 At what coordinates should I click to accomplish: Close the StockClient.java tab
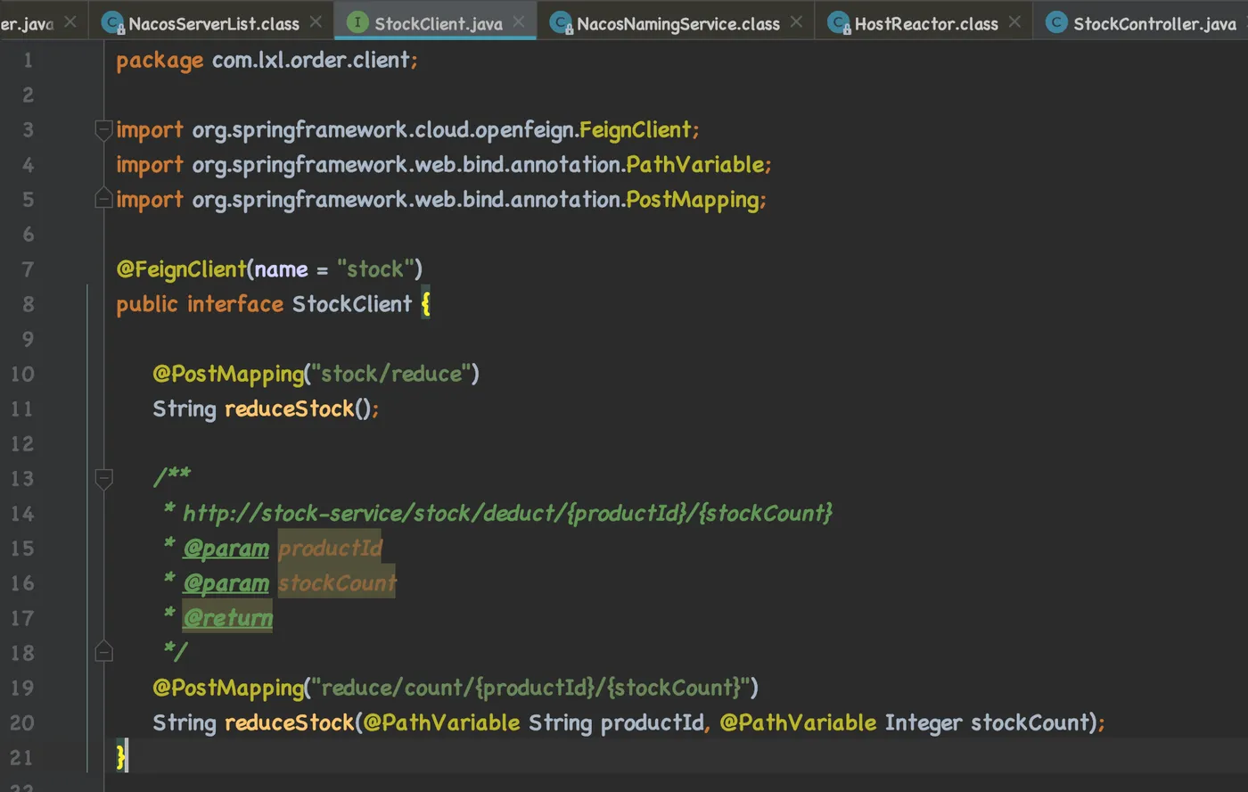click(x=519, y=21)
